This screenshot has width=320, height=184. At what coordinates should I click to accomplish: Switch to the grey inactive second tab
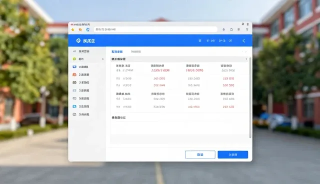(136, 51)
